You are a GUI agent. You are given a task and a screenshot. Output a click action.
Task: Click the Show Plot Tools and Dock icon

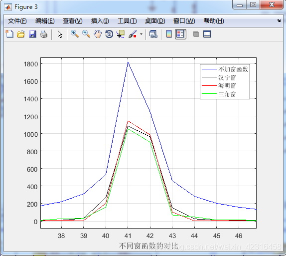click(x=207, y=34)
